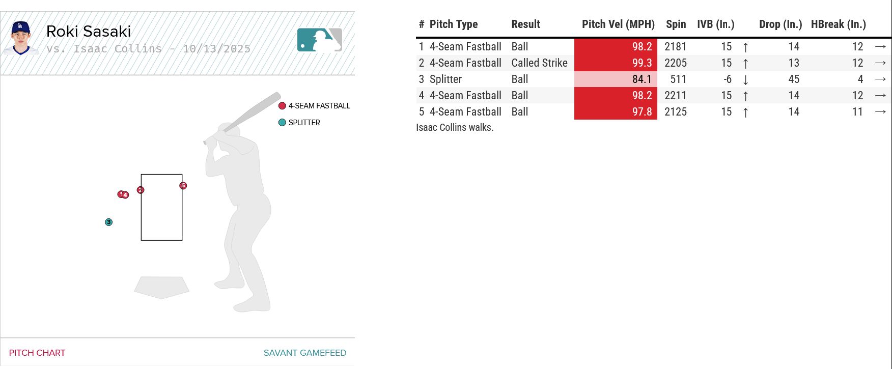Select the Called Strike result in row 2

pos(539,63)
